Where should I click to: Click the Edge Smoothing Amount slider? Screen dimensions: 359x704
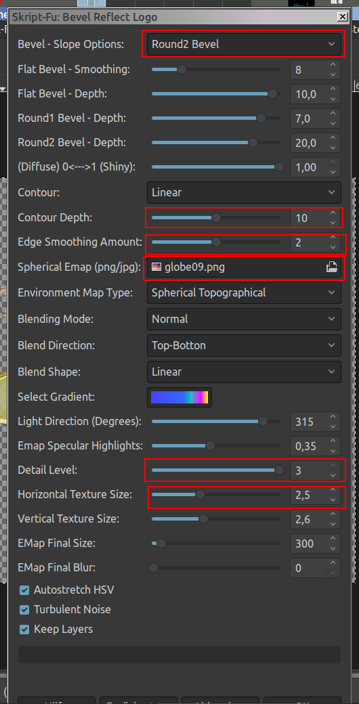216,242
